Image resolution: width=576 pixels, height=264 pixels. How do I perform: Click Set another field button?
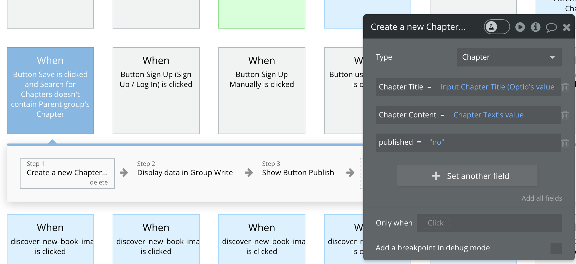pos(467,176)
